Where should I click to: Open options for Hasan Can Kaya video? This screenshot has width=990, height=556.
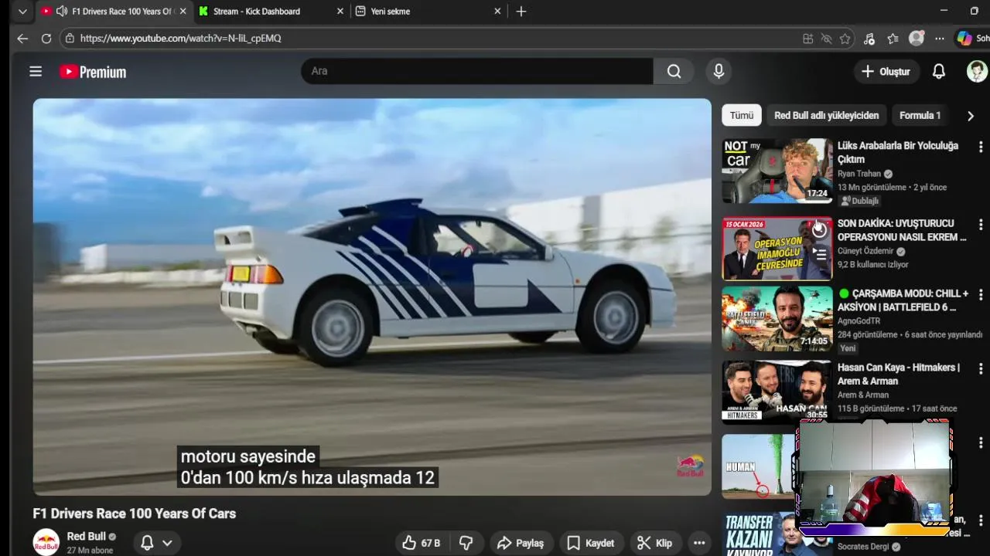(x=981, y=369)
